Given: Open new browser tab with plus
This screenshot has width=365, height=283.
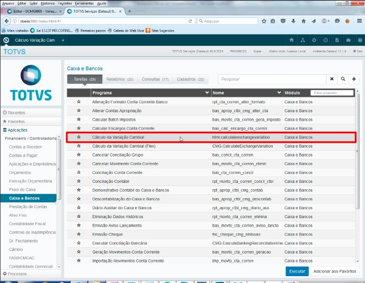Looking at the screenshot, I should point(130,11).
